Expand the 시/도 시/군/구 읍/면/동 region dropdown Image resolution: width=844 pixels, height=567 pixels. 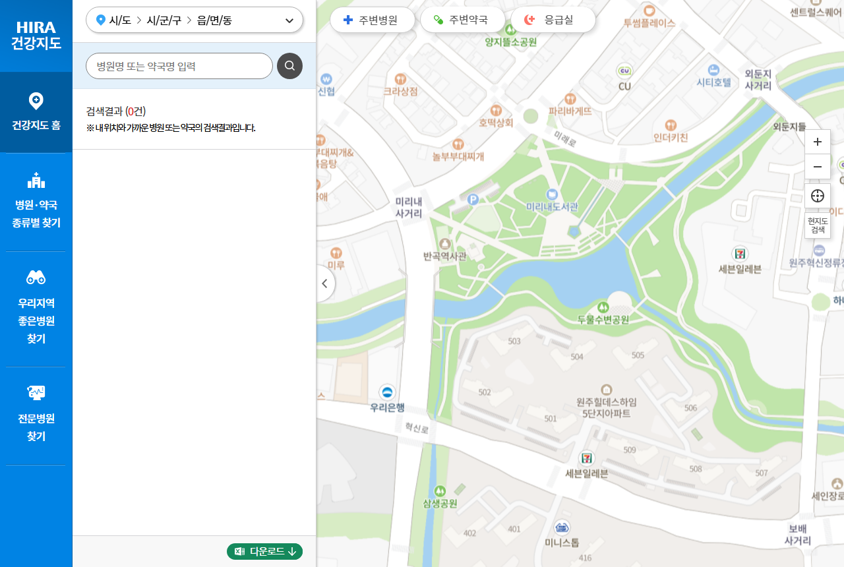pos(195,20)
